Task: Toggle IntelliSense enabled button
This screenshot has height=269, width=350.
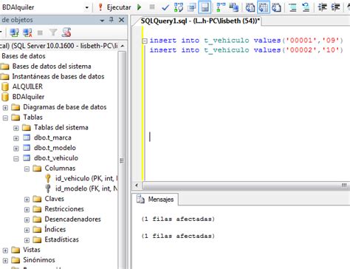Action: tap(205, 7)
